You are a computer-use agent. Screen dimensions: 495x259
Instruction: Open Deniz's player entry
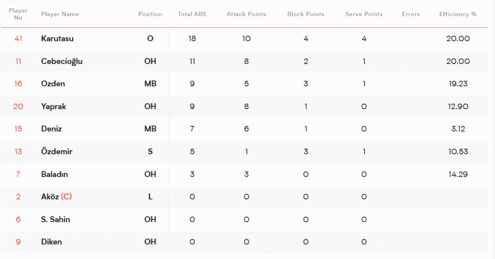[52, 129]
